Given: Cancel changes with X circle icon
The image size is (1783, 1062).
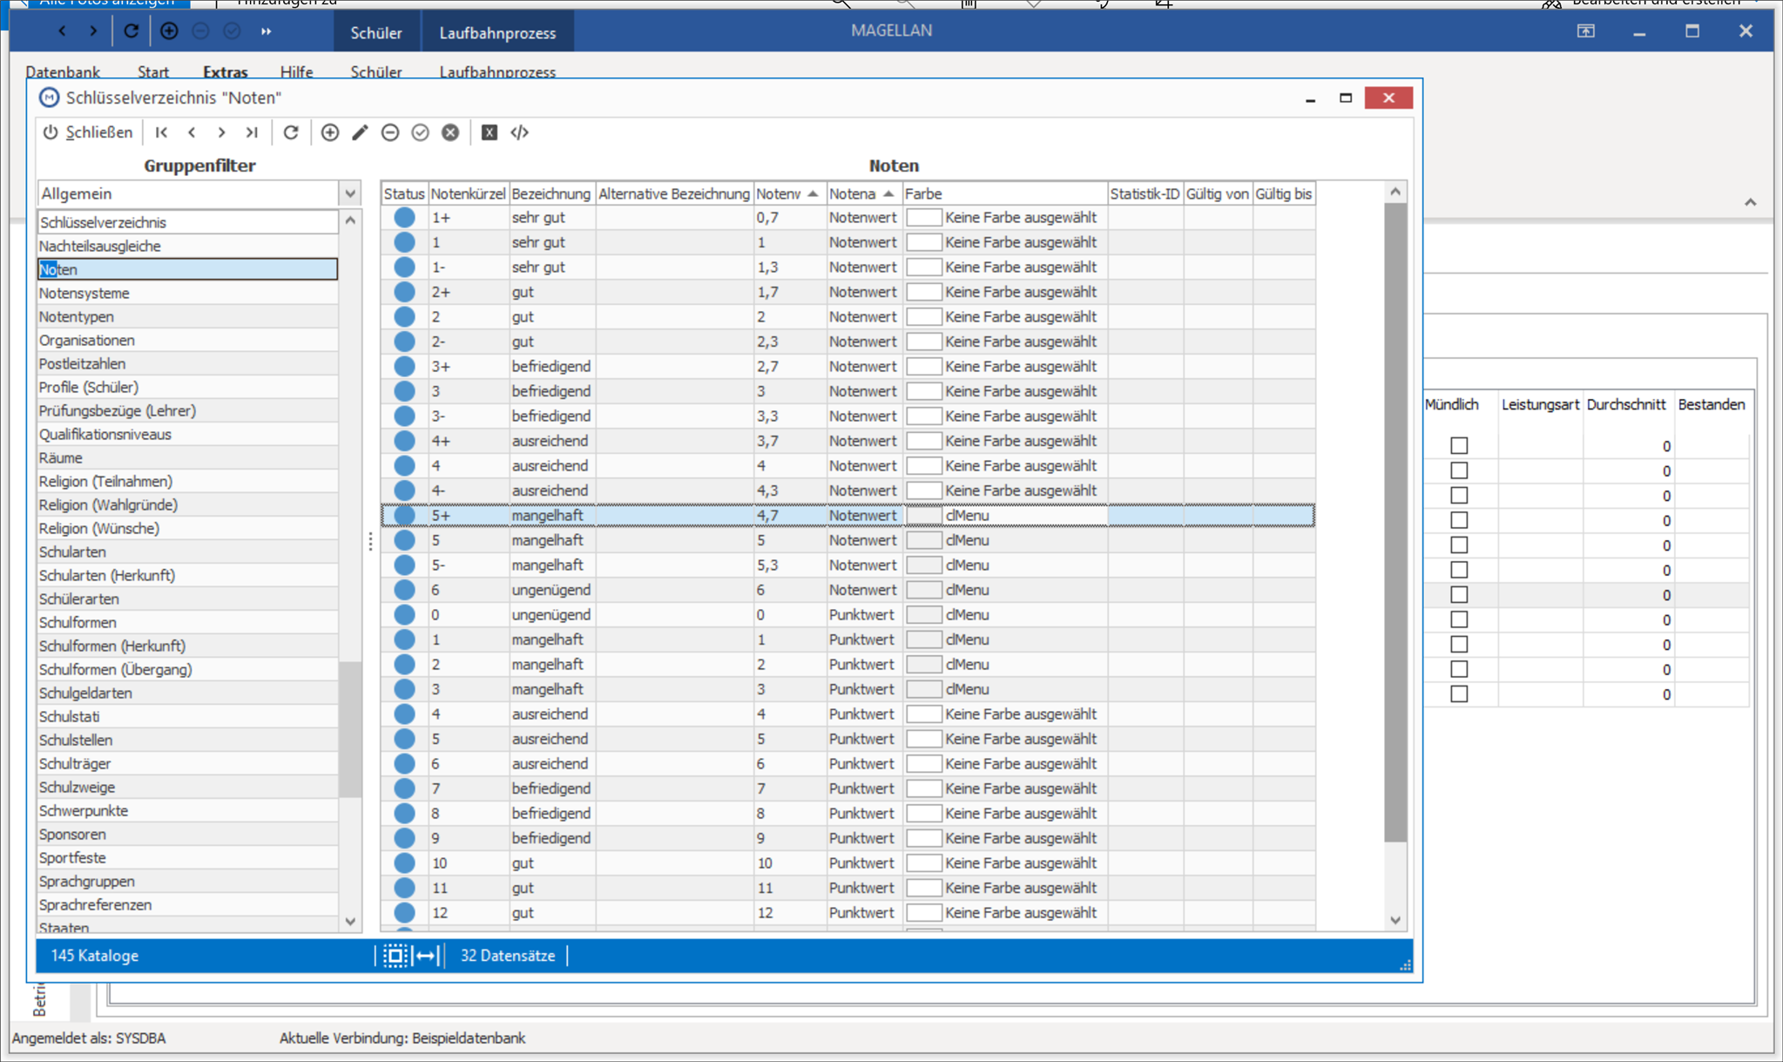Looking at the screenshot, I should click(x=450, y=132).
